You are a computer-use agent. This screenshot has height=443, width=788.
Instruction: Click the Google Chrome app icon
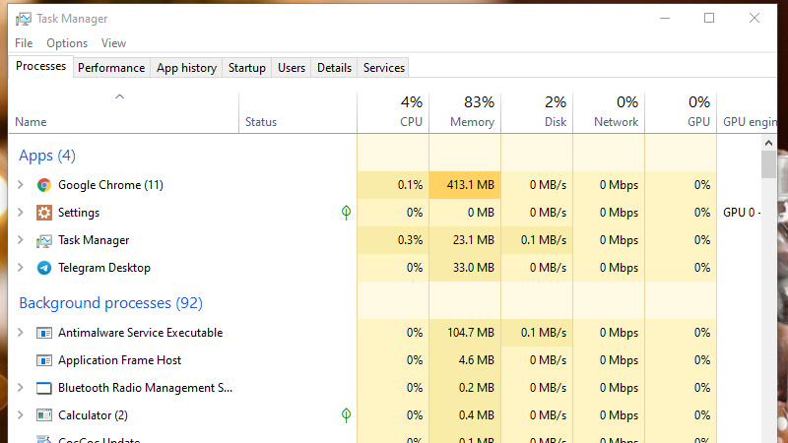pos(43,185)
